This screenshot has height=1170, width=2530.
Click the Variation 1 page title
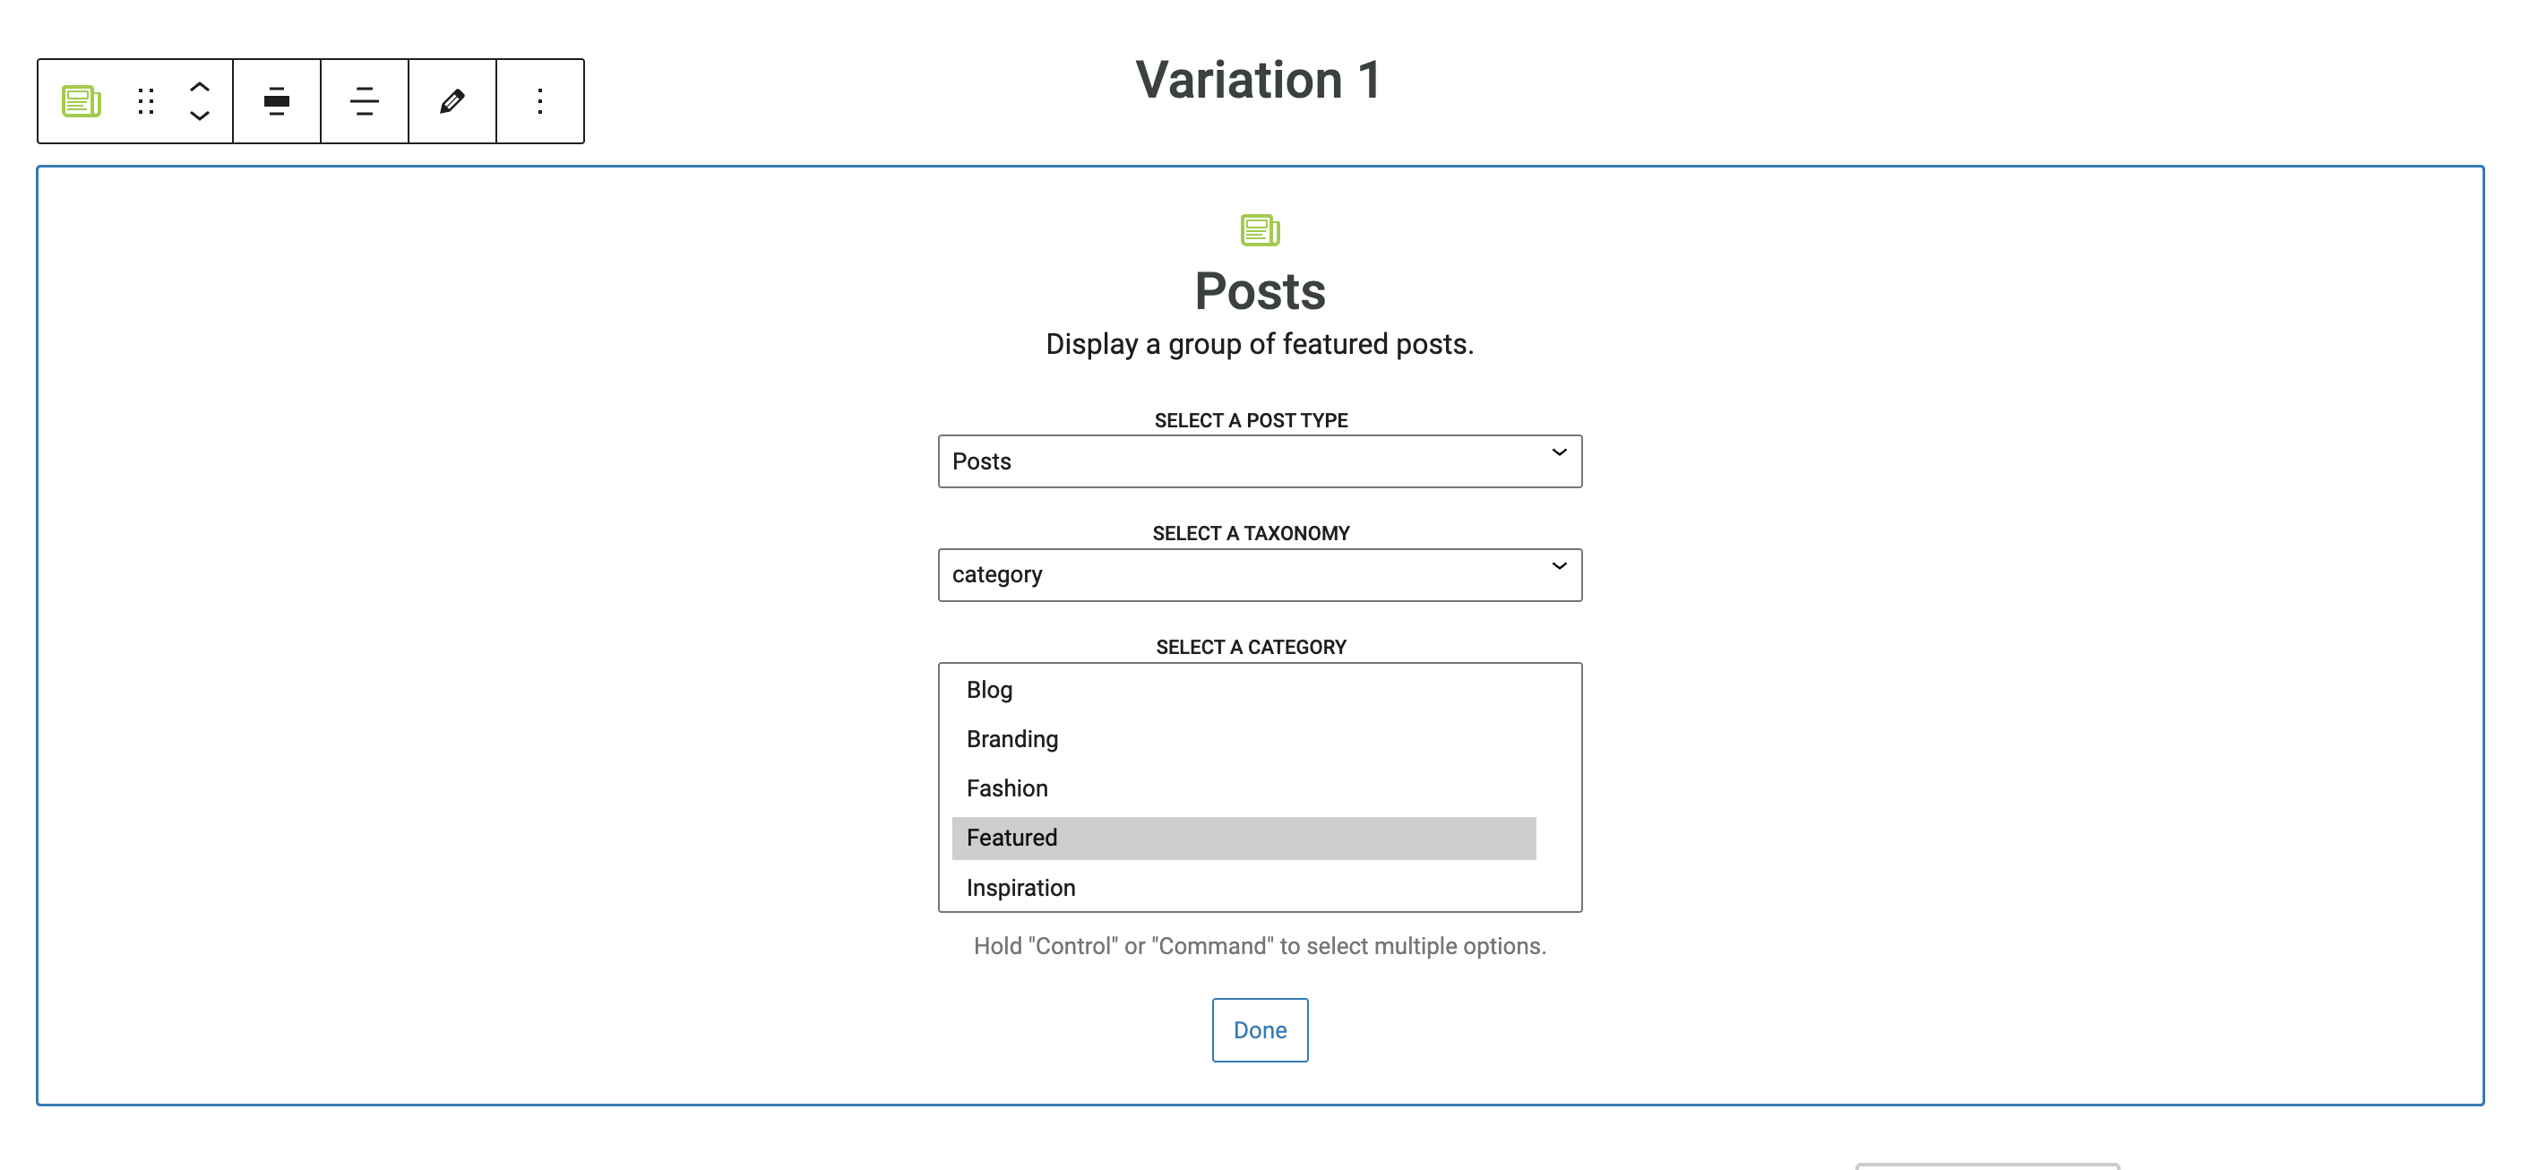(1258, 80)
